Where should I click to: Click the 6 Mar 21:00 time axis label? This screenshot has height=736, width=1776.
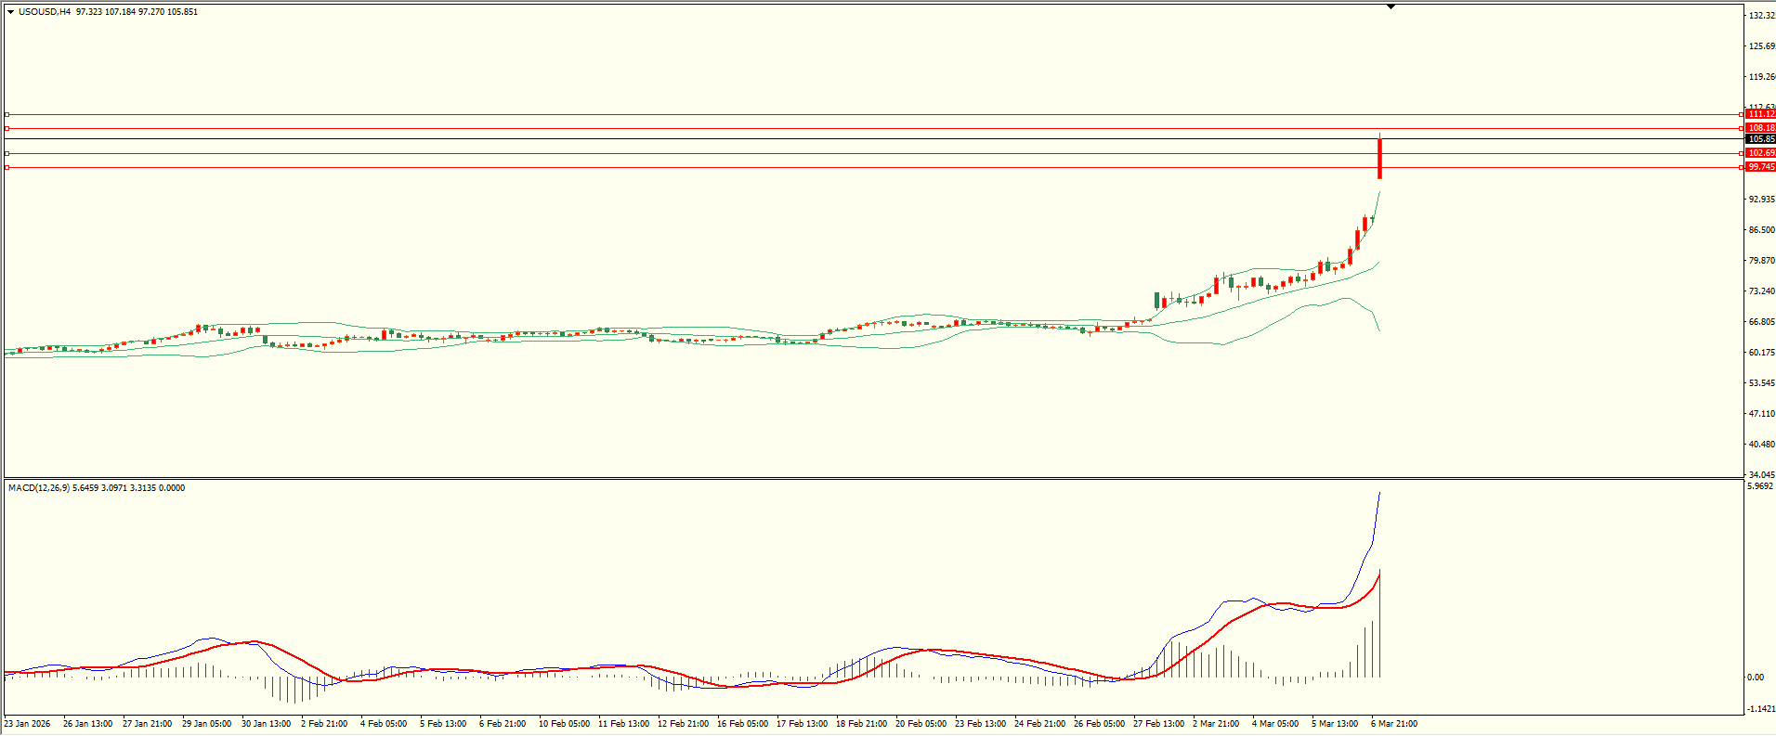click(1393, 724)
